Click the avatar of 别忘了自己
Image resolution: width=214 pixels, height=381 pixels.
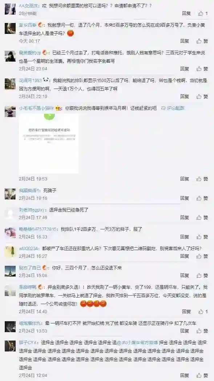[10, 271]
